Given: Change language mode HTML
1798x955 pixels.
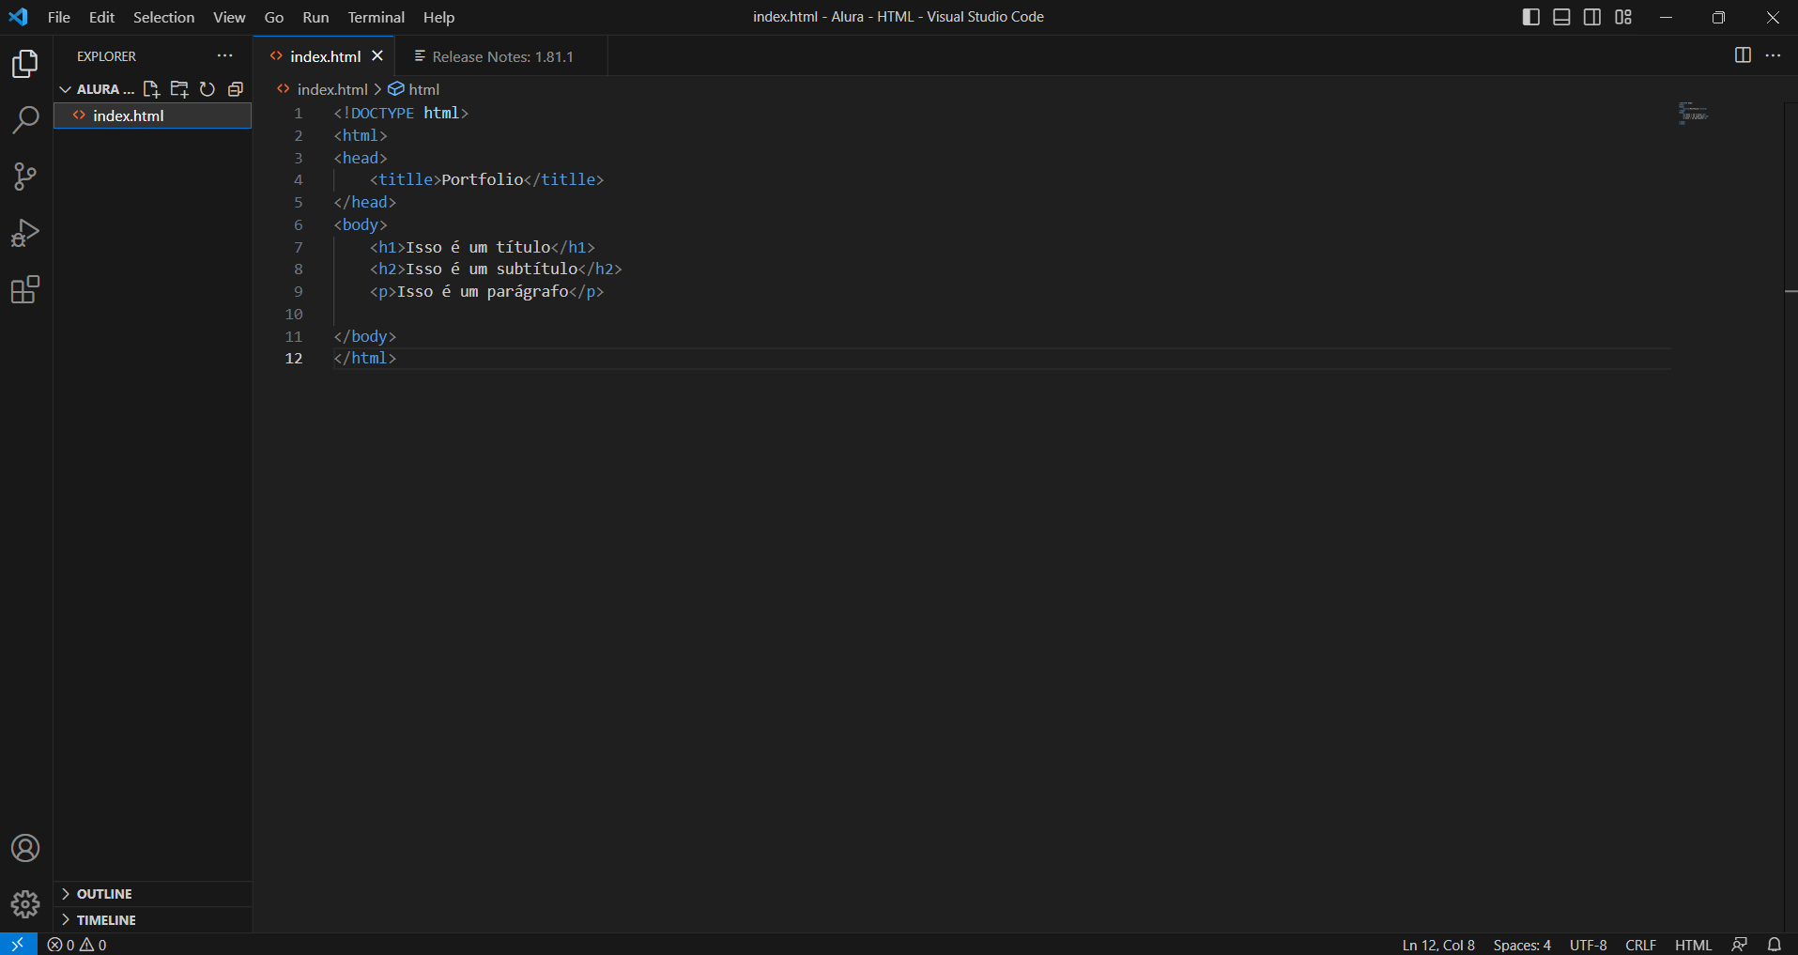Looking at the screenshot, I should pos(1693,945).
